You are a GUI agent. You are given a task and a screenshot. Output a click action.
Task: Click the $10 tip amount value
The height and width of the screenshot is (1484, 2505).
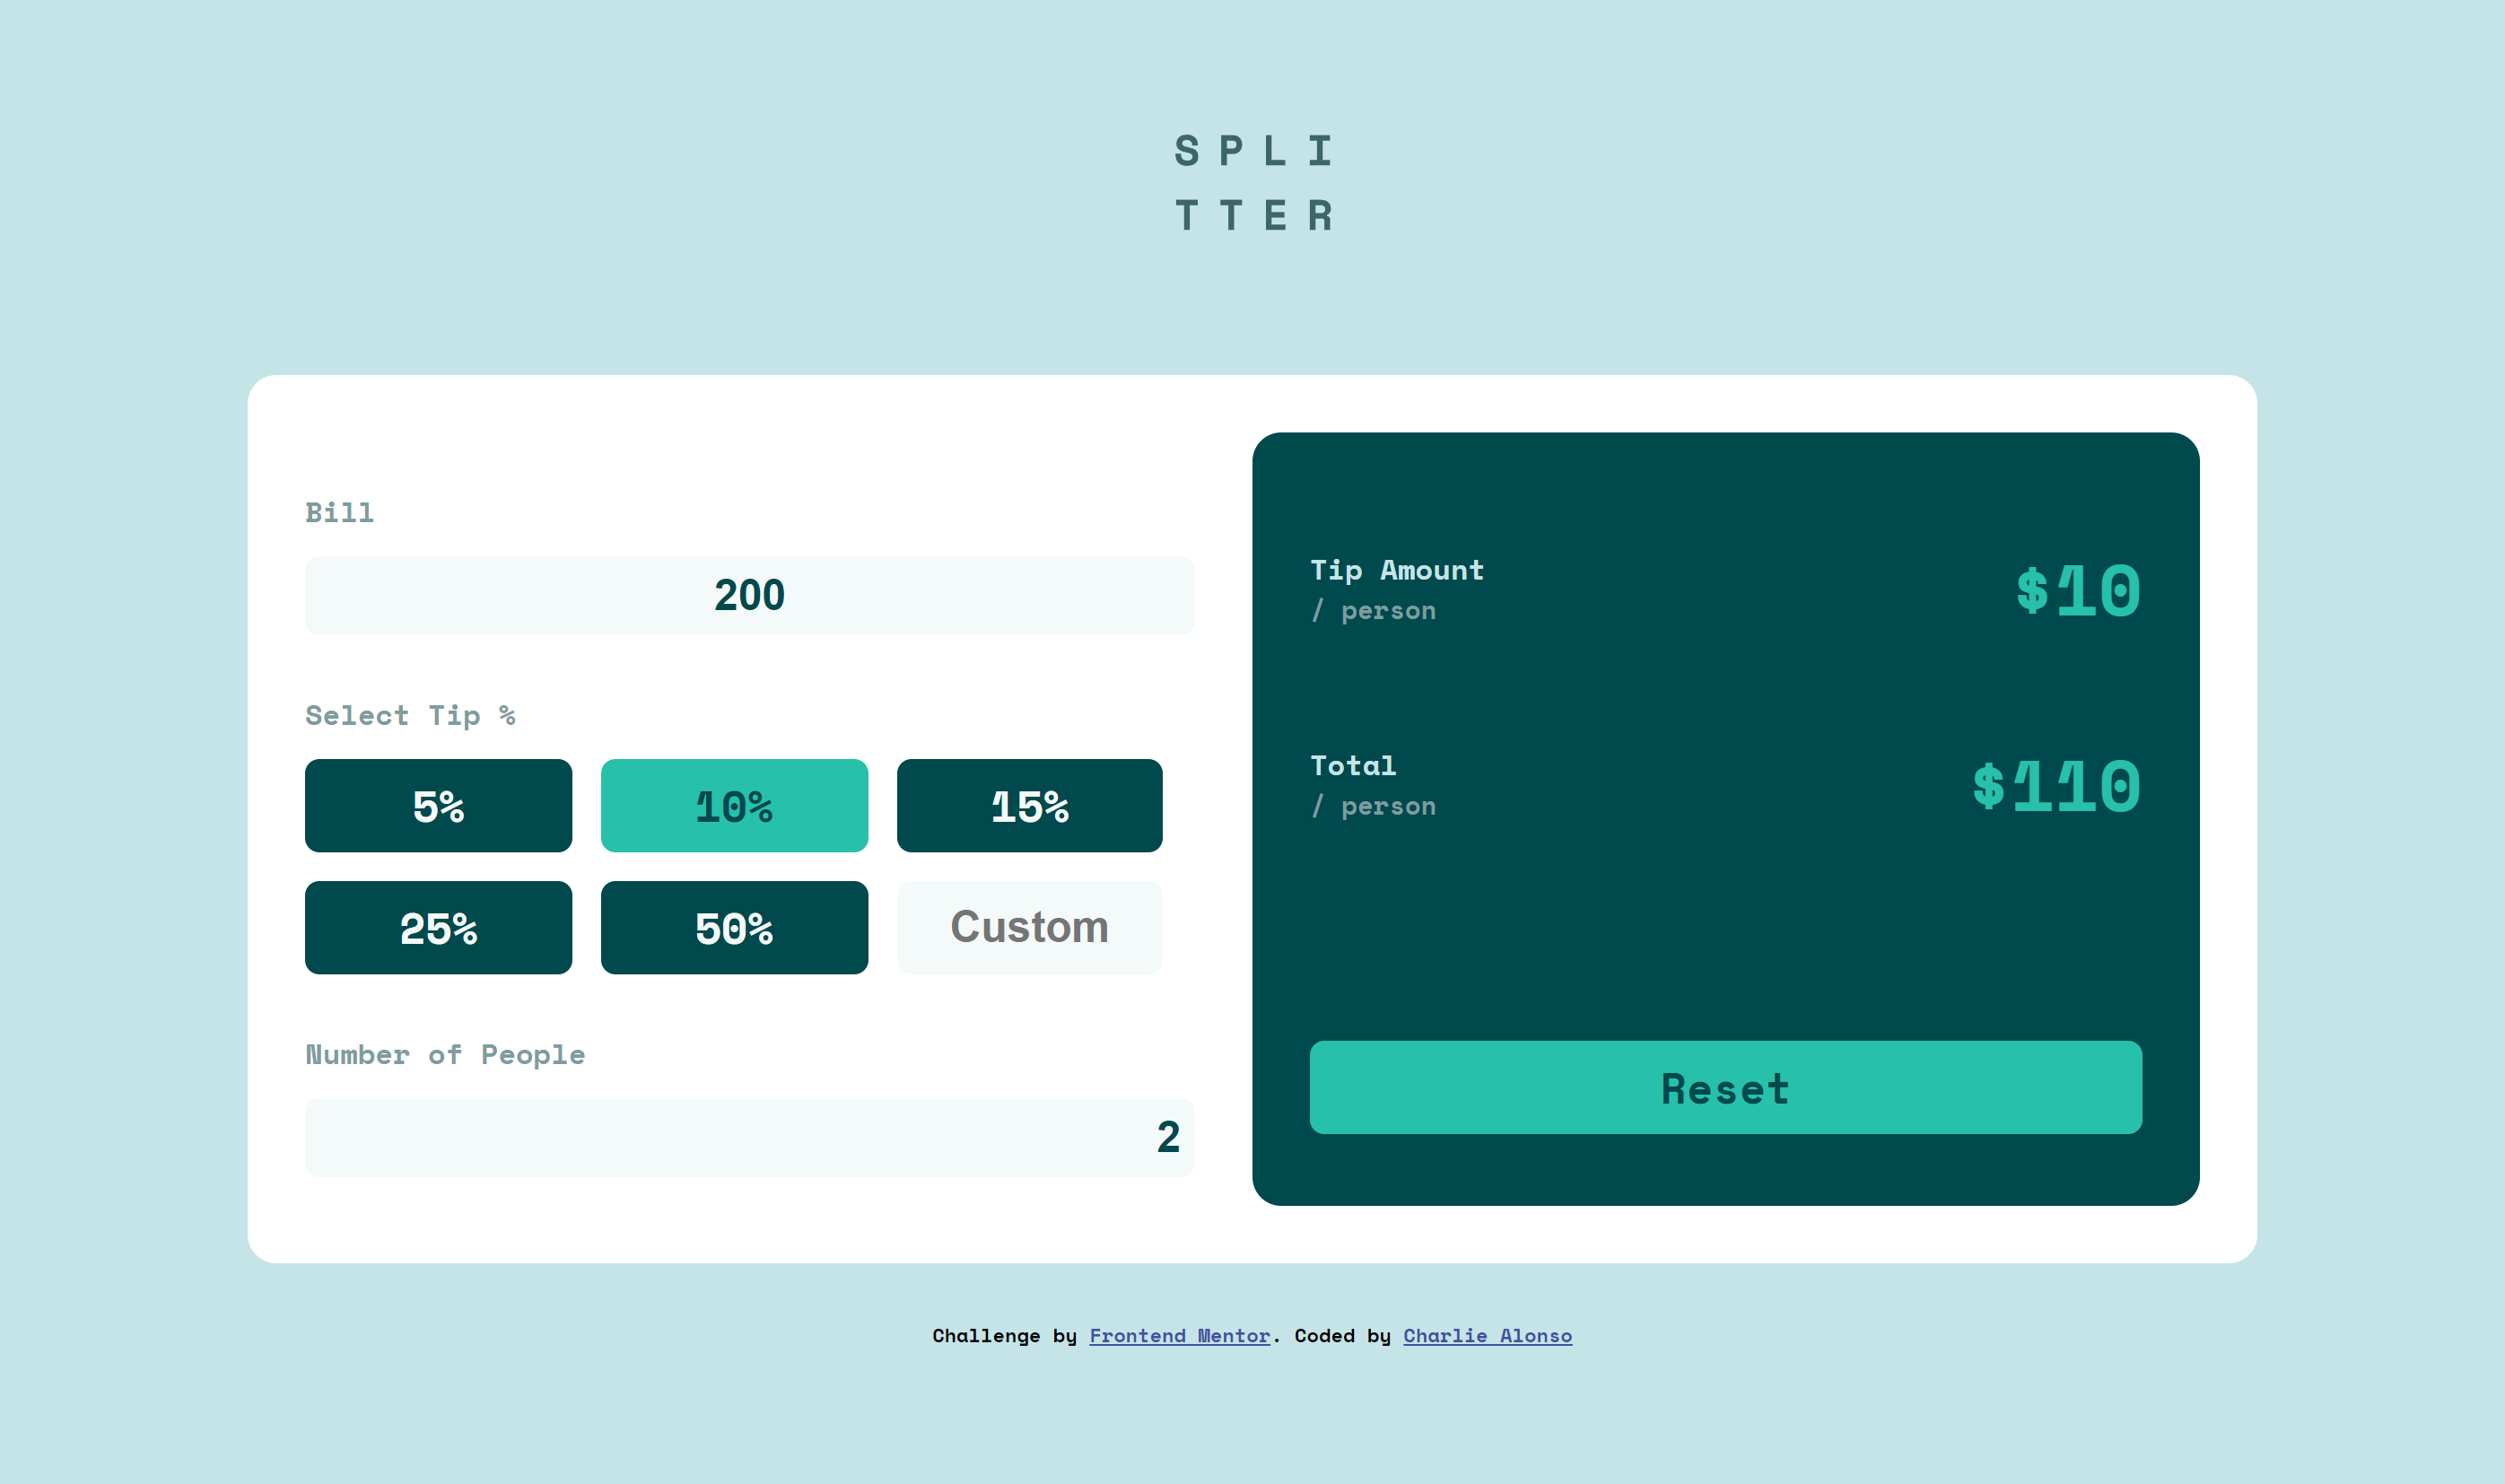tap(2078, 591)
